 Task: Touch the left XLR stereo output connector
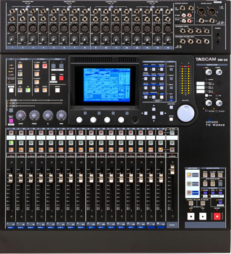tap(201, 12)
